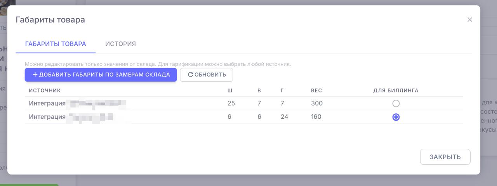
Task: Select billing radio for the 160 weight row
Action: click(x=396, y=117)
